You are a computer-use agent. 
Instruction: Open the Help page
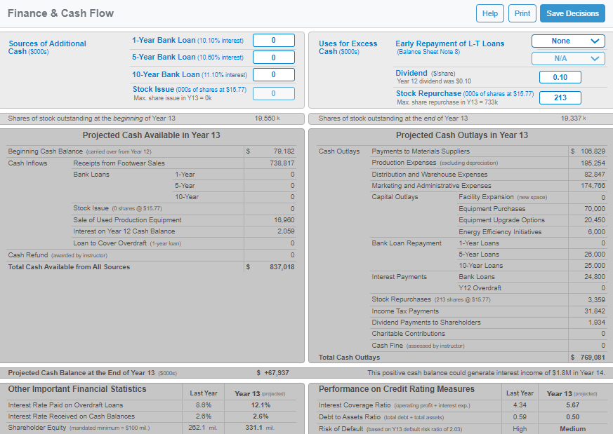(489, 13)
